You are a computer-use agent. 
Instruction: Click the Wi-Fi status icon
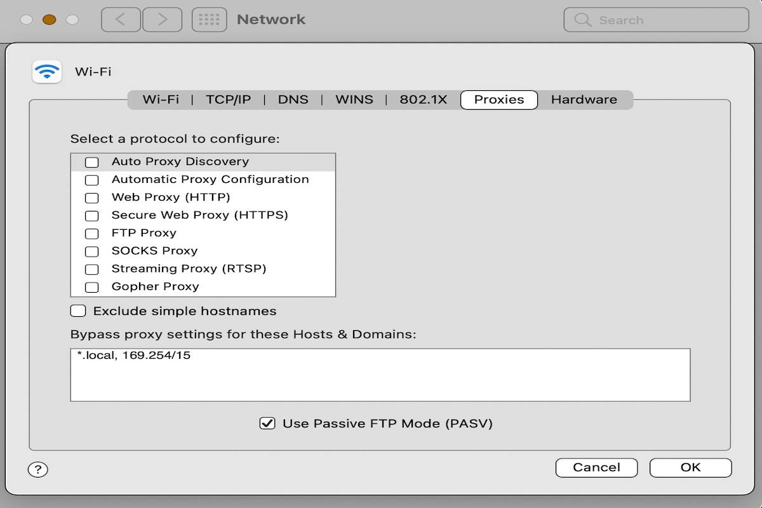(x=46, y=71)
